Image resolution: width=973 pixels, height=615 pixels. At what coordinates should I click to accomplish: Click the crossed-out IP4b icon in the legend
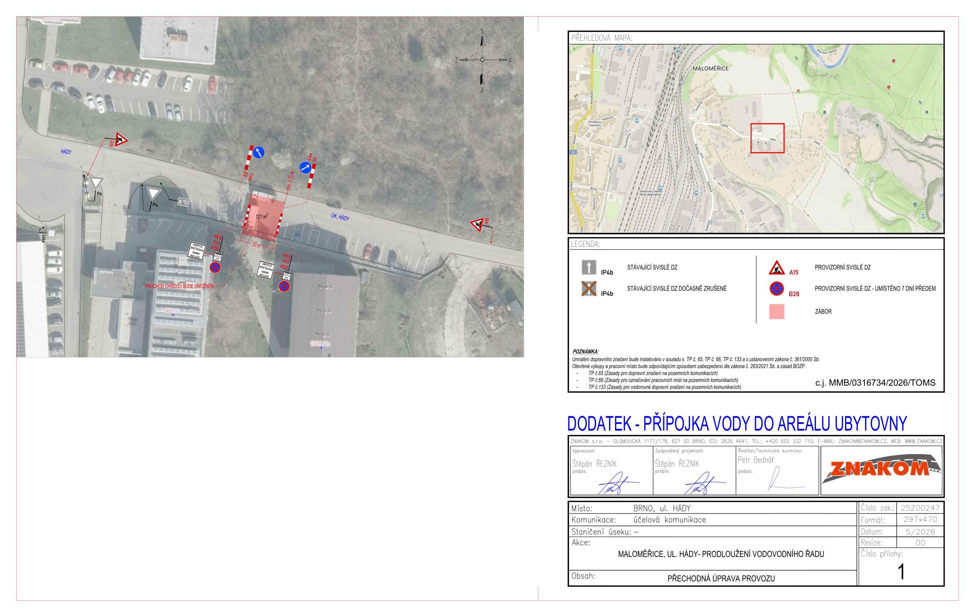coord(589,289)
